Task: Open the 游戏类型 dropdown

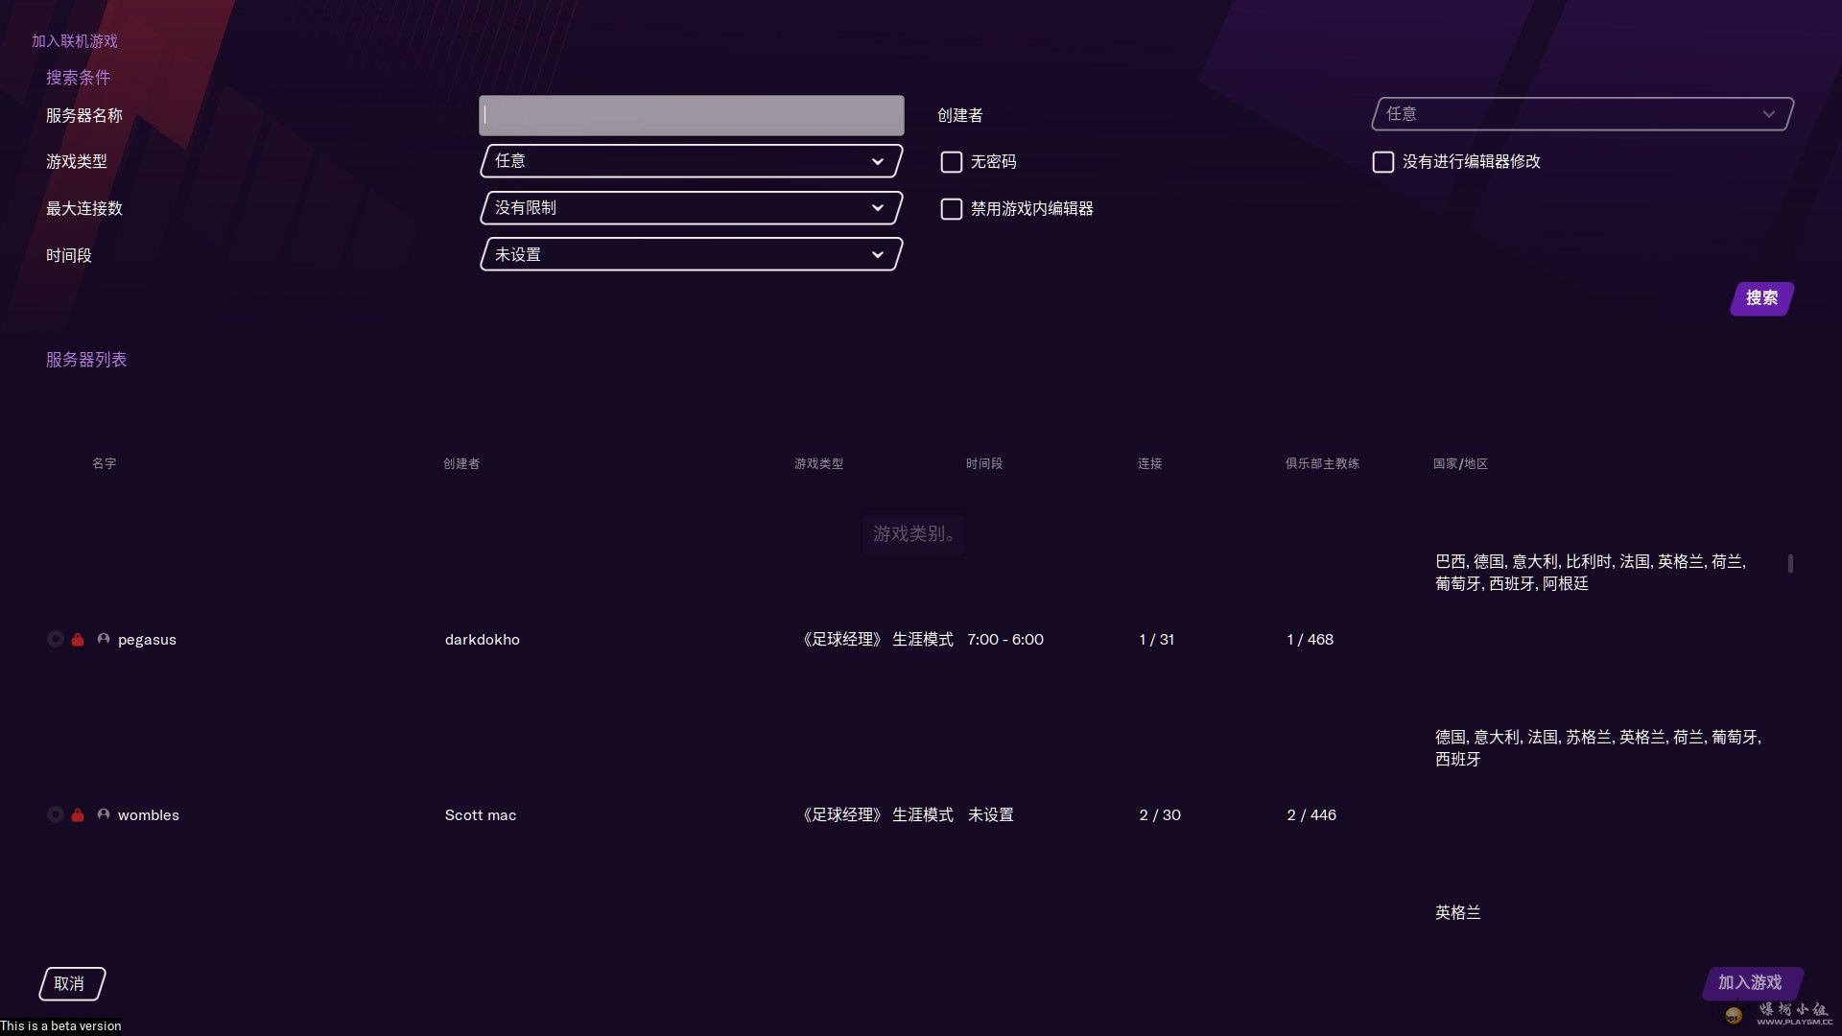Action: [x=691, y=161]
